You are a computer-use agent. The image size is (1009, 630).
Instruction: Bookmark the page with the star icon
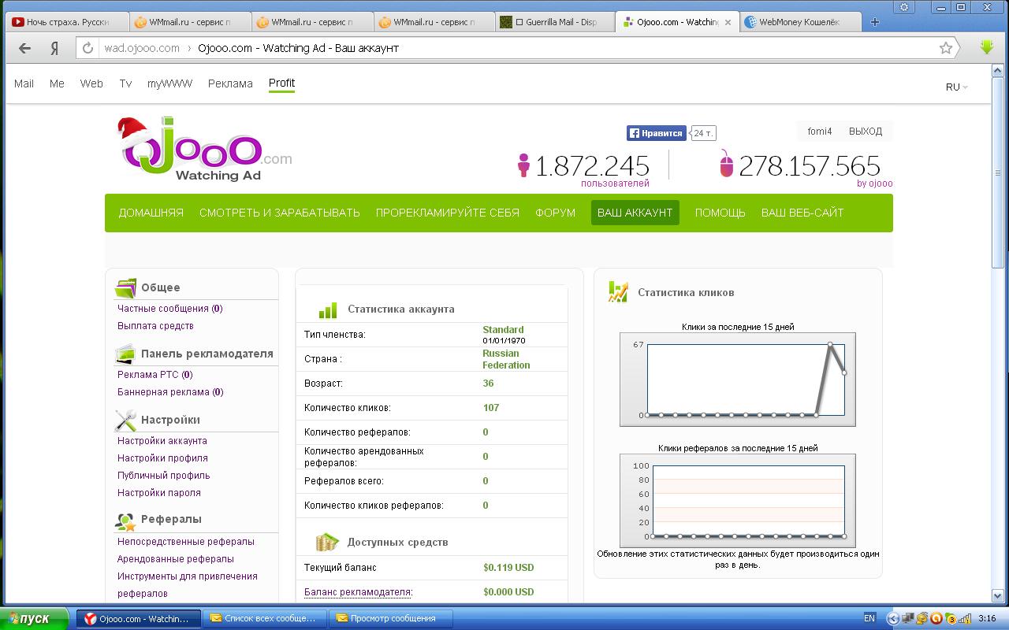coord(946,48)
